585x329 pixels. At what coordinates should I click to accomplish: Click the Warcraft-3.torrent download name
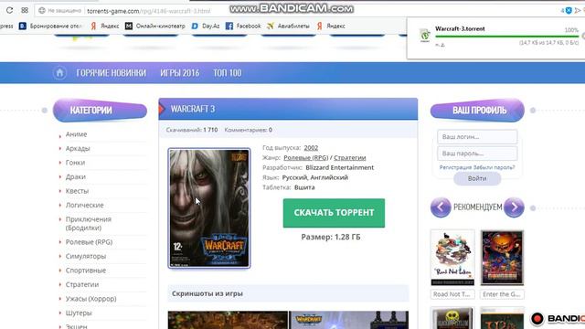point(460,28)
